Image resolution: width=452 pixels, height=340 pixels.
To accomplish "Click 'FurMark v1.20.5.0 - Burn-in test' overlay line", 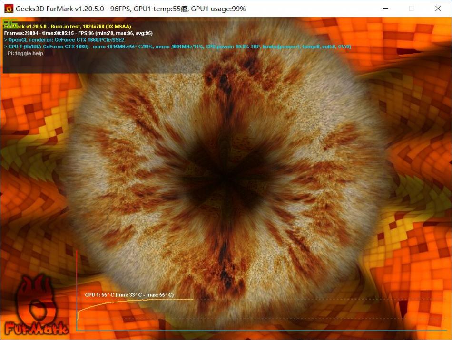I will [x=68, y=27].
